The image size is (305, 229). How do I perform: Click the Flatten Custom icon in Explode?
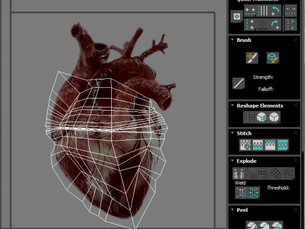coord(288,174)
